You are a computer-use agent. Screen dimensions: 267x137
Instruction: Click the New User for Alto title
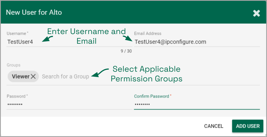pos(34,12)
